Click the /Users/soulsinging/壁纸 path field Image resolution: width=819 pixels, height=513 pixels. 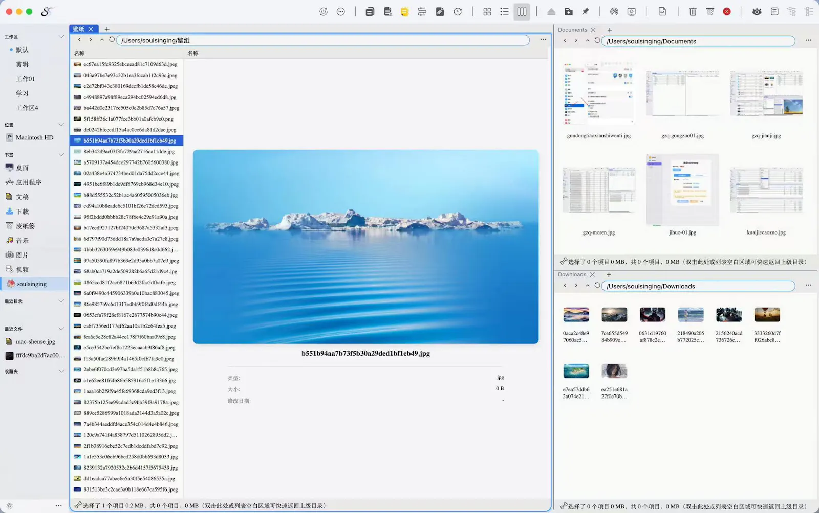323,40
